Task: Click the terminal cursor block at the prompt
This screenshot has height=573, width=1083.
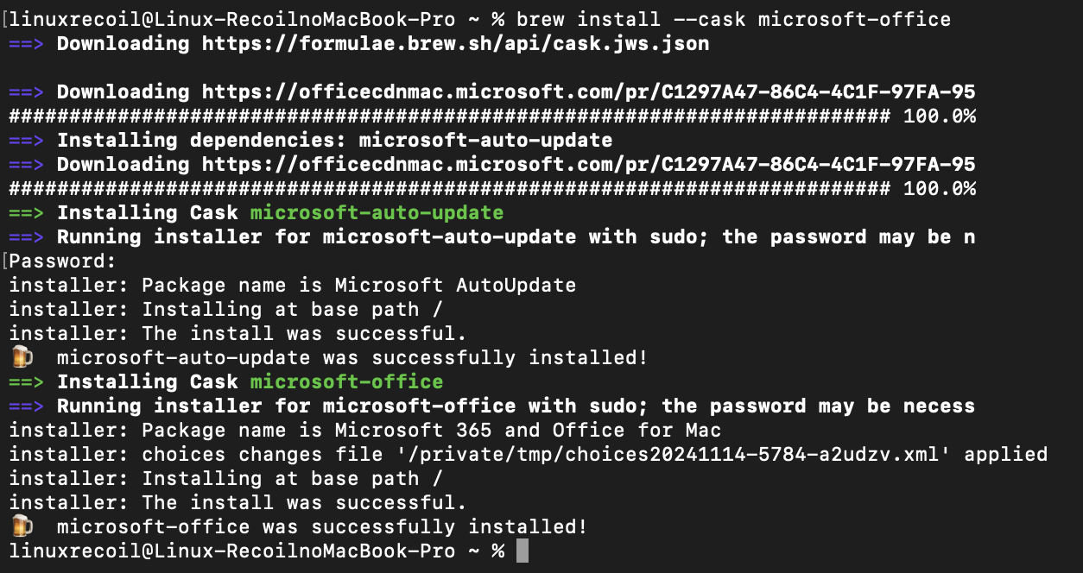Action: (522, 551)
